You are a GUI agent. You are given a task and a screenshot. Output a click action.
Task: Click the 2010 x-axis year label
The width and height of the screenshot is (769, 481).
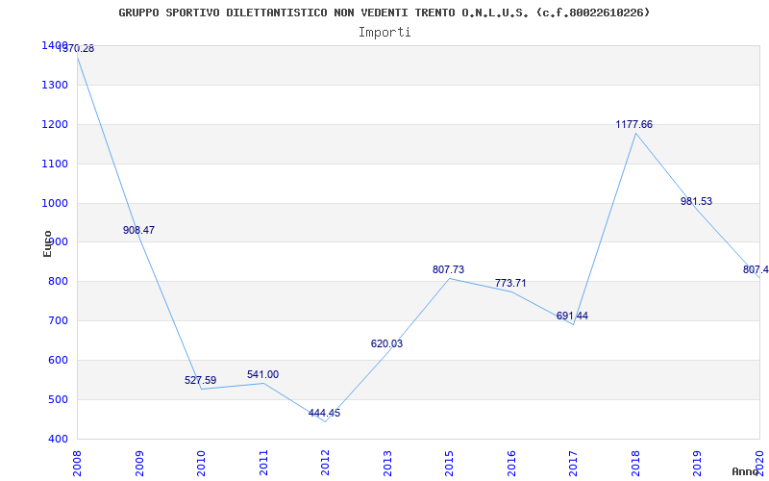tap(201, 464)
